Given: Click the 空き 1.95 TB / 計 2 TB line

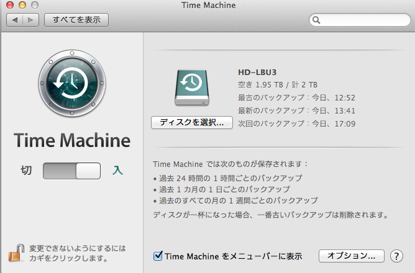Looking at the screenshot, I should click(278, 85).
